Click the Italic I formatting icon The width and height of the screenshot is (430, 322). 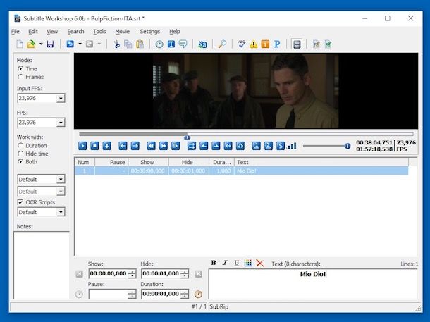tap(225, 263)
